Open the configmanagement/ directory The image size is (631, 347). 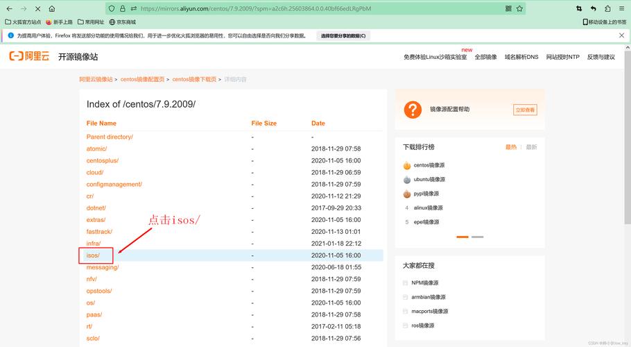click(114, 185)
